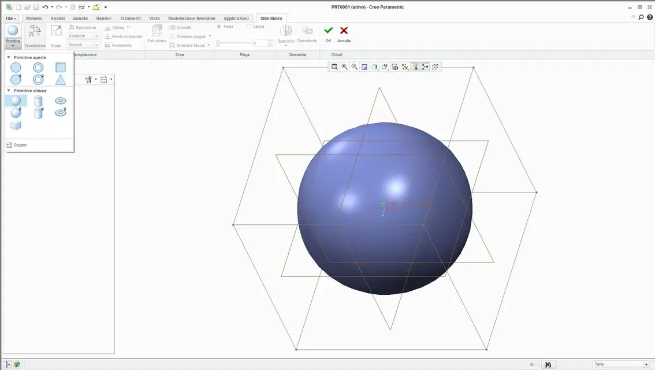Image resolution: width=655 pixels, height=370 pixels.
Task: Switch to the Analisi tab
Action: [x=58, y=18]
